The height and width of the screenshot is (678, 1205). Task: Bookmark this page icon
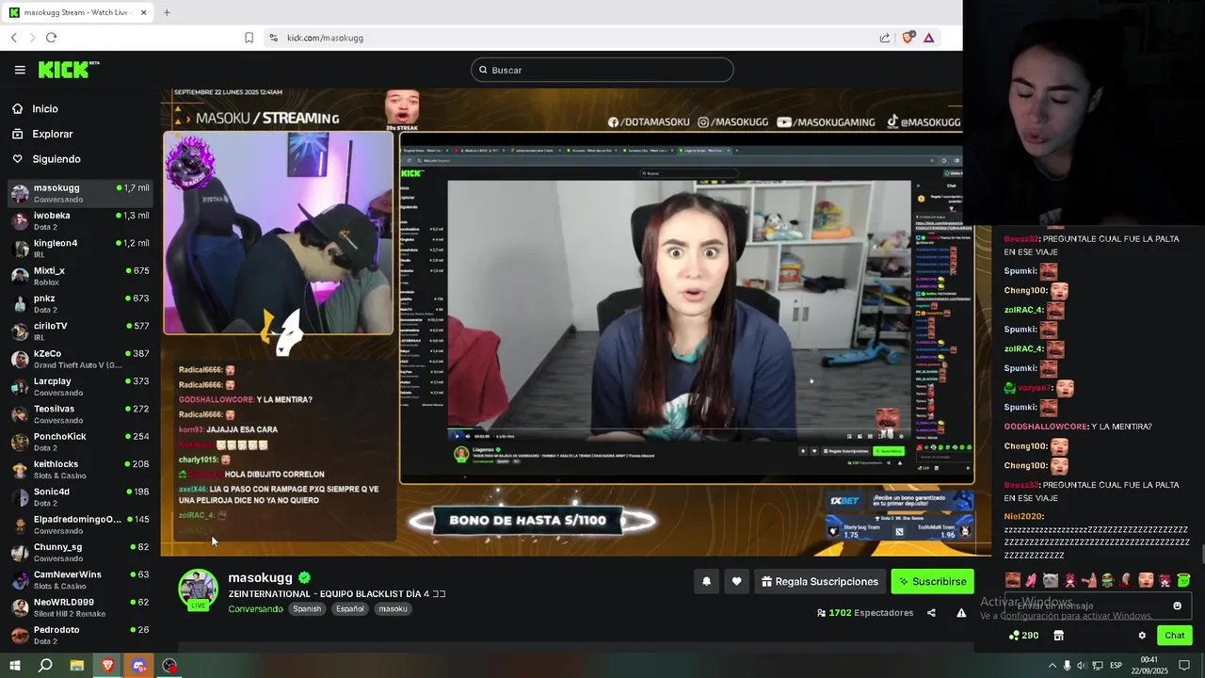249,38
